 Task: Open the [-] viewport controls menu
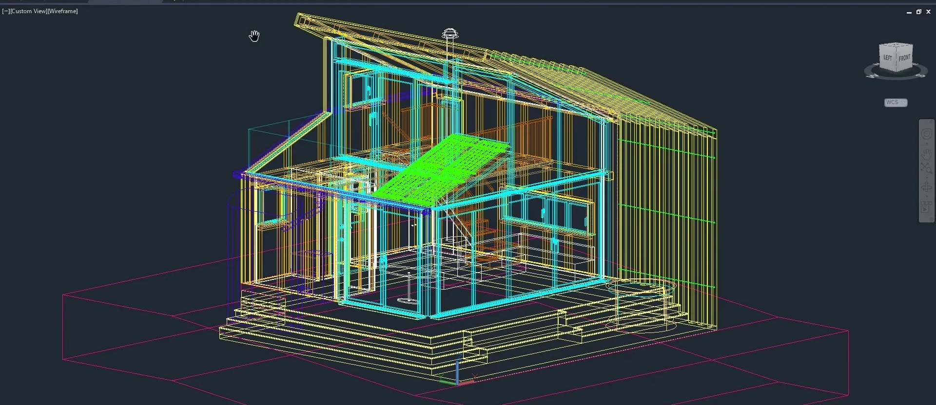(5, 11)
